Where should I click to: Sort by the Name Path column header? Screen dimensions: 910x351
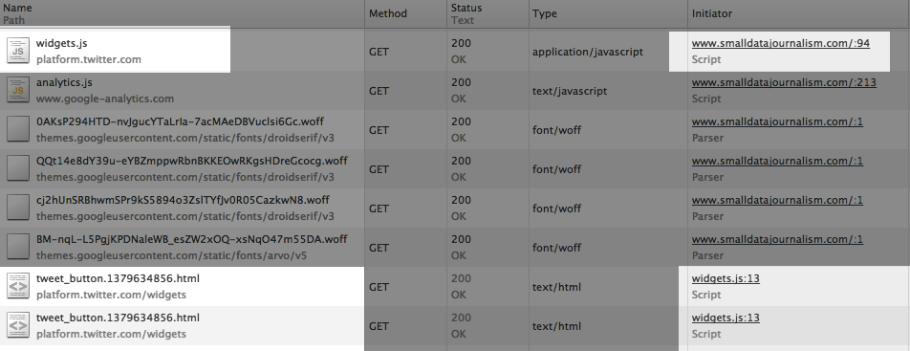pyautogui.click(x=183, y=13)
